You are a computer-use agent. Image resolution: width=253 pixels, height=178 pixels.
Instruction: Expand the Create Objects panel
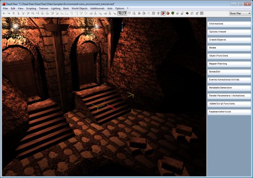(x=229, y=40)
